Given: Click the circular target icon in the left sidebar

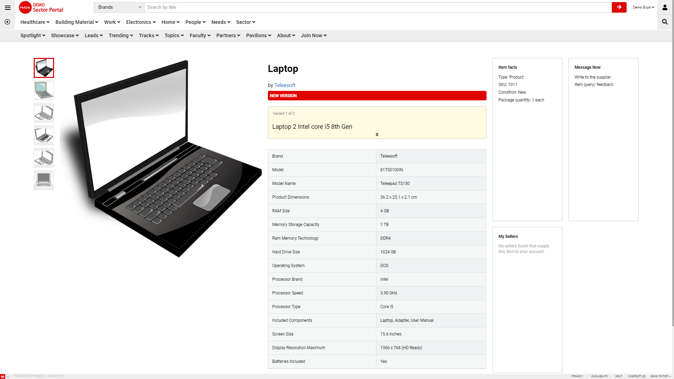Looking at the screenshot, I should pyautogui.click(x=7, y=22).
